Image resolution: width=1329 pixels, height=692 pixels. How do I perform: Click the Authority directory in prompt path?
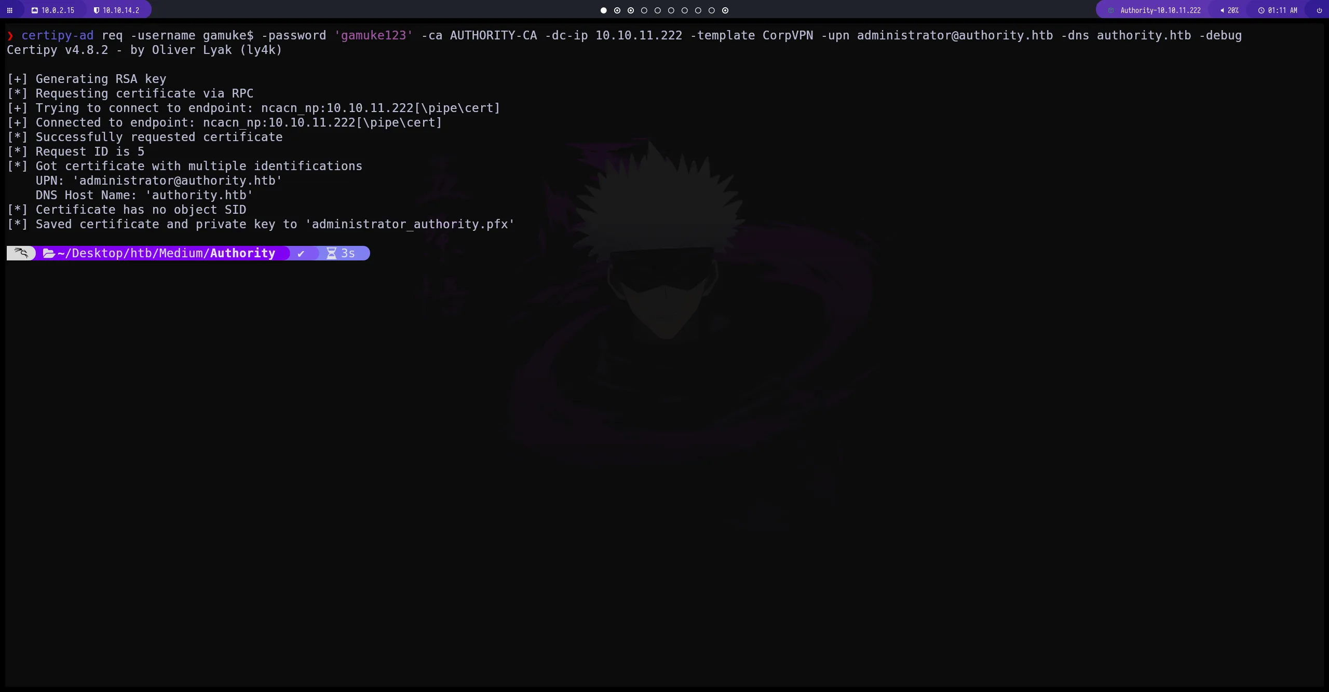coord(242,253)
